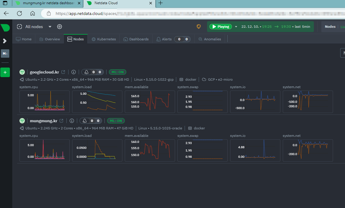This screenshot has width=345, height=208.
Task: Click the green plus add-space button
Action: point(5,72)
